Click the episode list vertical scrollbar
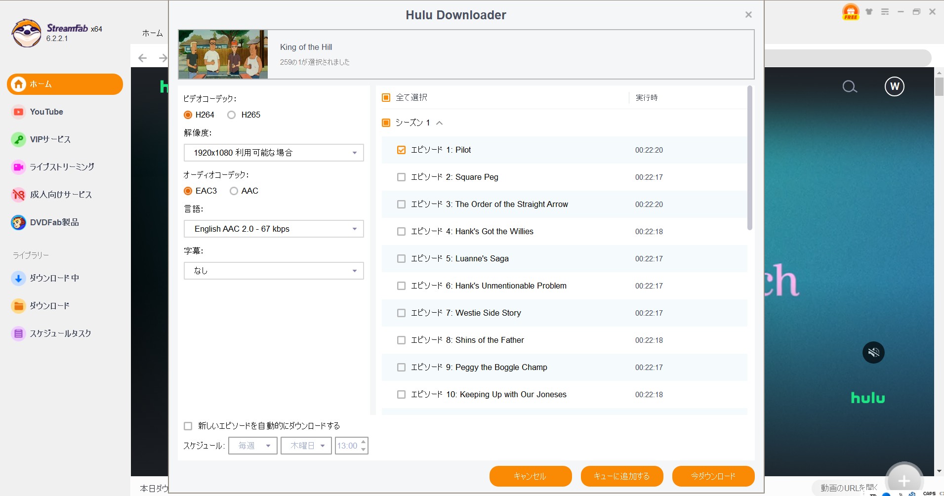The width and height of the screenshot is (944, 496). [749, 158]
